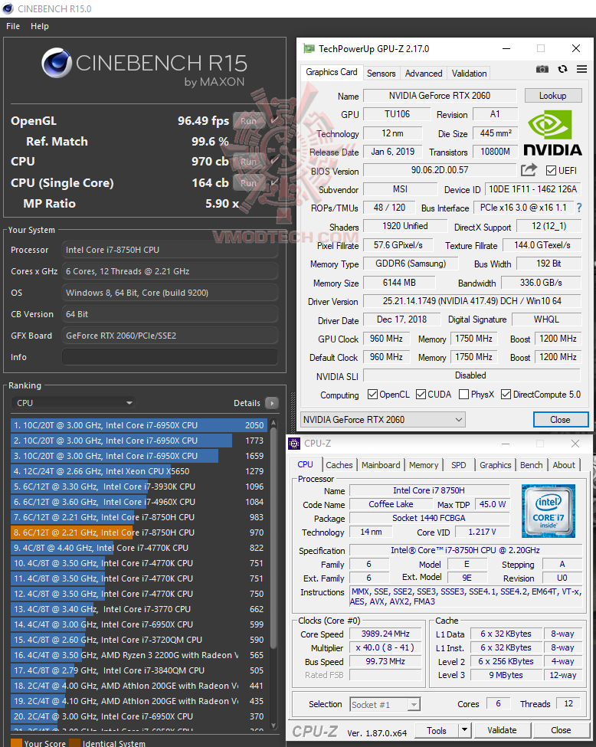Screen dimensions: 596x747
Task: Select the Graphics Card tab in GPU-Z
Action: (x=331, y=72)
